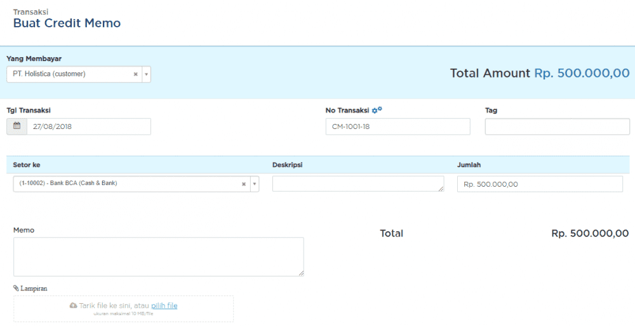
Task: Expand the Yang Membayar dropdown arrow
Action: (x=146, y=74)
